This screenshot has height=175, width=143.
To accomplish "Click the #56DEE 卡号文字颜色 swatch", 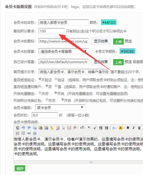I will click(128, 51).
